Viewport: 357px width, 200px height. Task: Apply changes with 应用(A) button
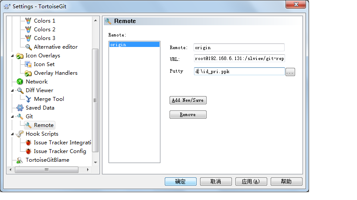tap(251, 182)
